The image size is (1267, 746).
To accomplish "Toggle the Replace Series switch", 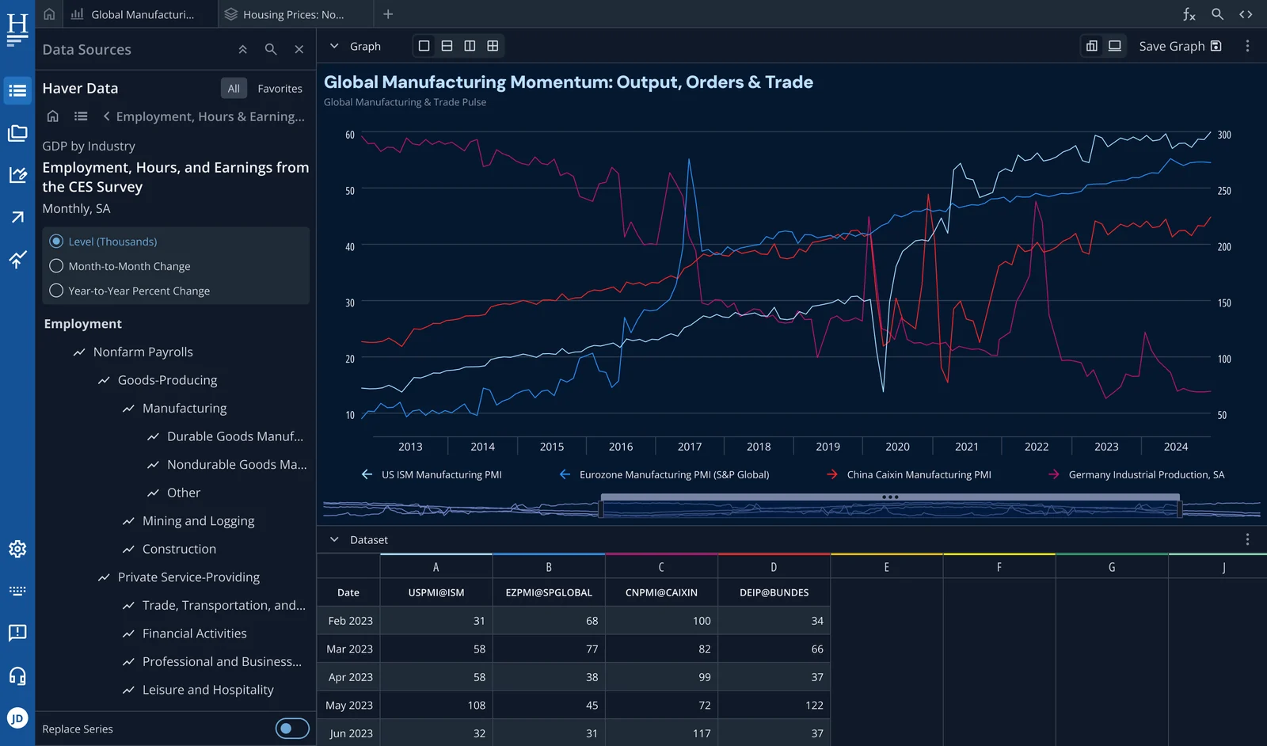I will (292, 729).
